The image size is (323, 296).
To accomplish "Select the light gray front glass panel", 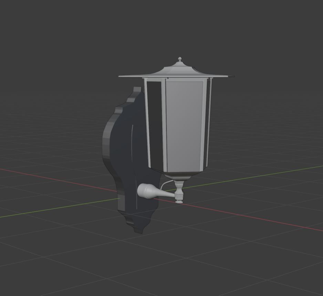I will [184, 127].
